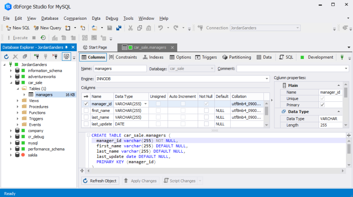
Task: Switch to the Triggers tab
Action: (x=206, y=57)
